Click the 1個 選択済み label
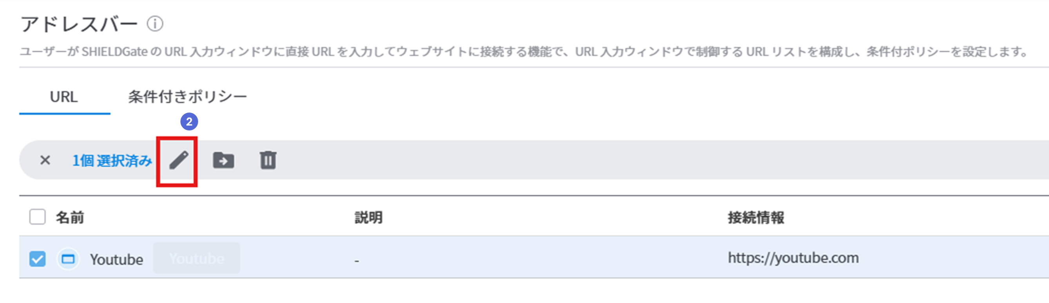Viewport: 1049px width, 303px height. pyautogui.click(x=112, y=160)
